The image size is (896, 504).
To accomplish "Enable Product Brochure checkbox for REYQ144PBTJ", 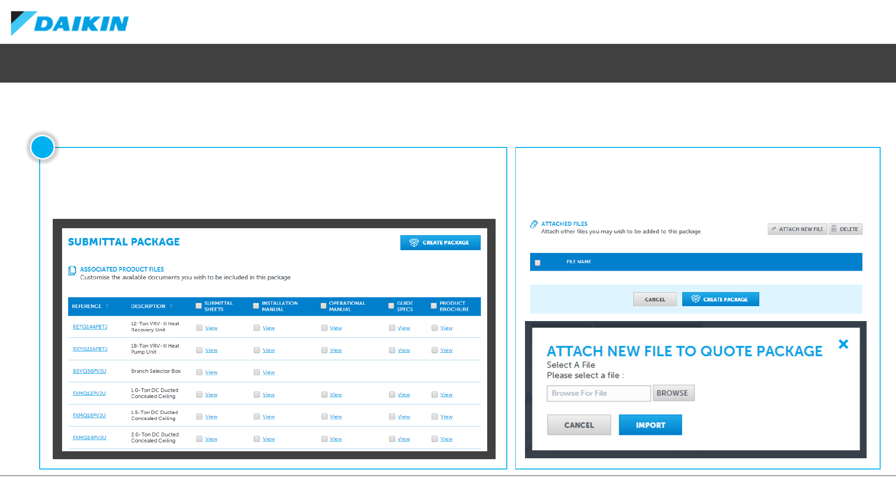I will click(x=434, y=328).
